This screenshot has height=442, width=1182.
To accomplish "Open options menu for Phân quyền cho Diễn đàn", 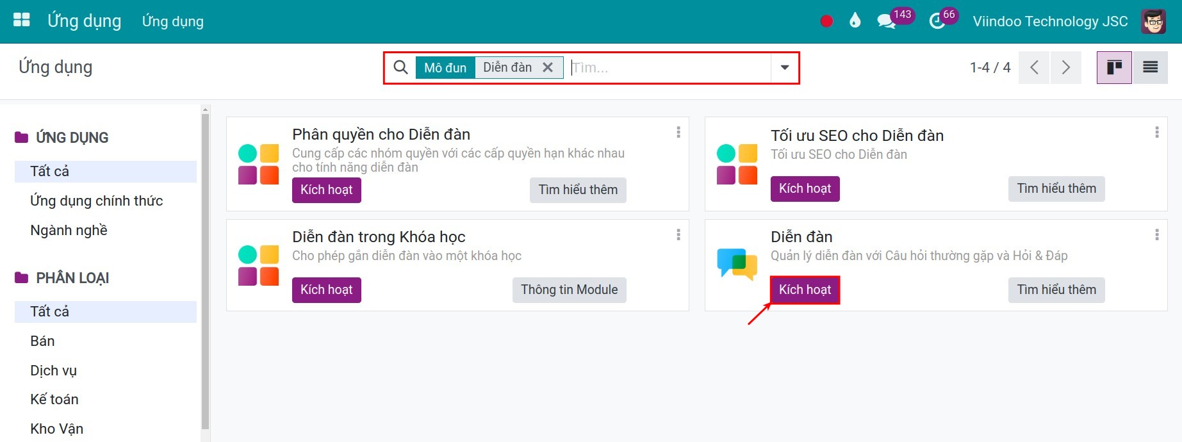I will click(x=678, y=132).
